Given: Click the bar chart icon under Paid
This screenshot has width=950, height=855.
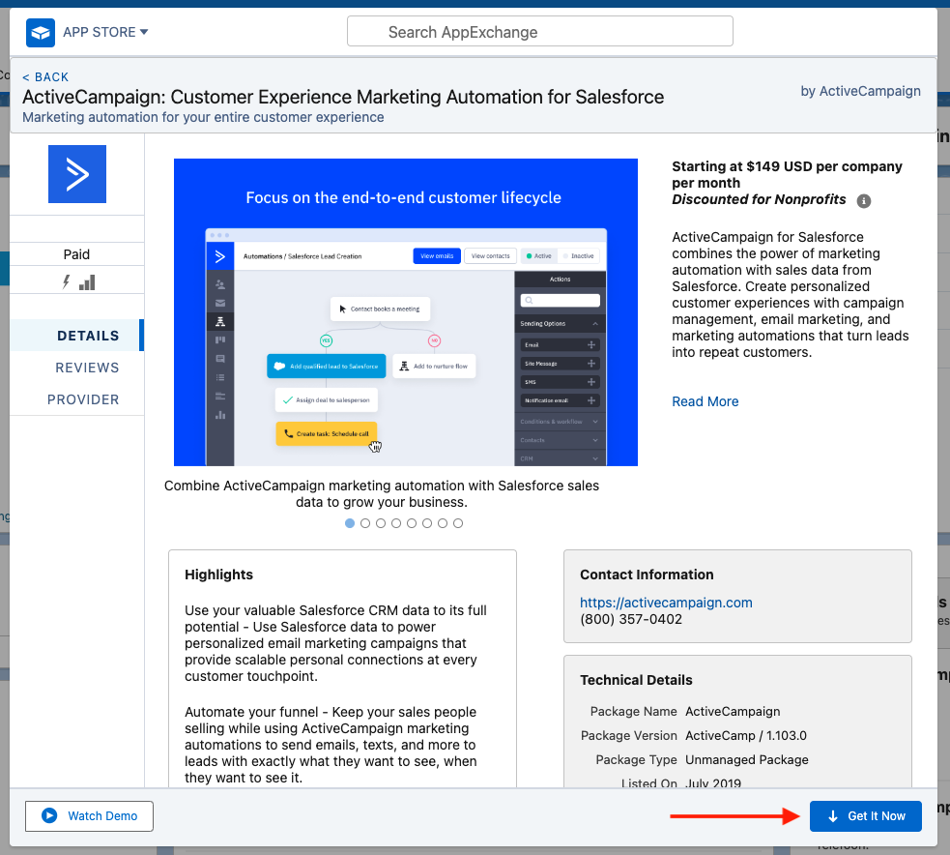Looking at the screenshot, I should point(87,282).
